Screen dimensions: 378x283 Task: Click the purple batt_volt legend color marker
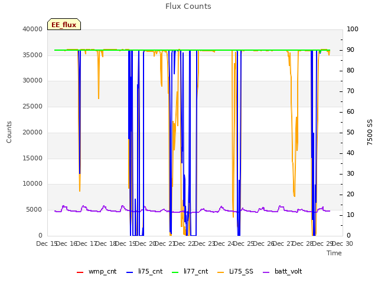(x=266, y=272)
